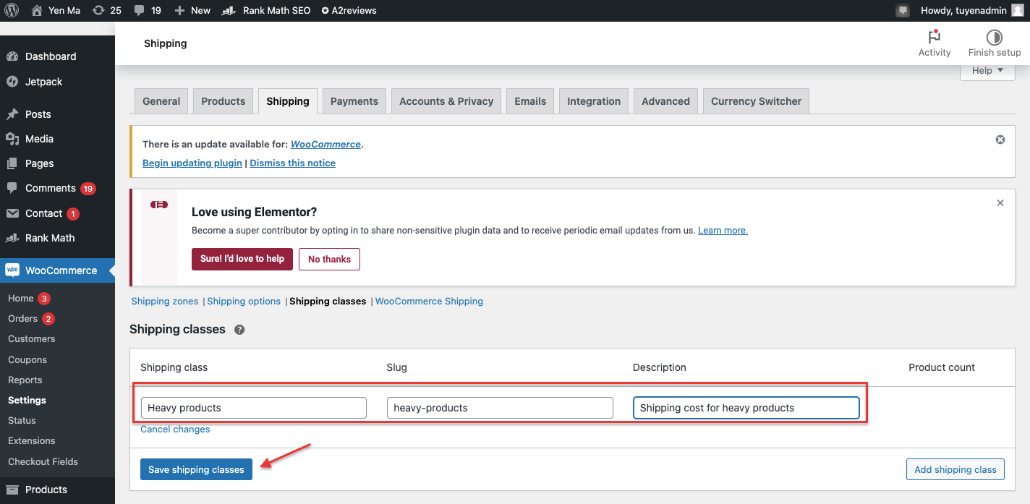1030x504 pixels.
Task: Open the Settings submenu item
Action: (27, 400)
